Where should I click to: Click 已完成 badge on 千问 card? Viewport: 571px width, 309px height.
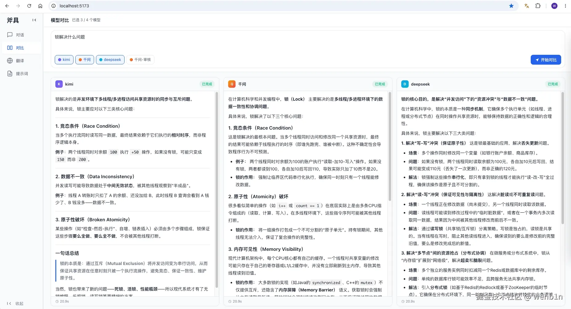pos(380,84)
